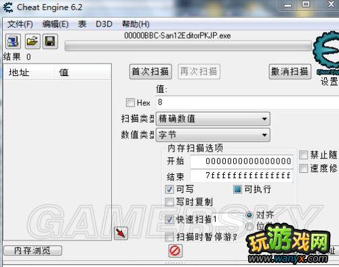
Task: Open the 扫描类型 dropdown showing 精确数值
Action: 213,119
